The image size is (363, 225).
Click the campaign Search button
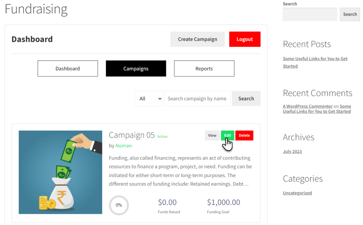pos(246,99)
